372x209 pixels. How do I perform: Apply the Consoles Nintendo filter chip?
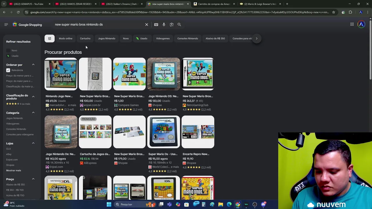point(188,38)
